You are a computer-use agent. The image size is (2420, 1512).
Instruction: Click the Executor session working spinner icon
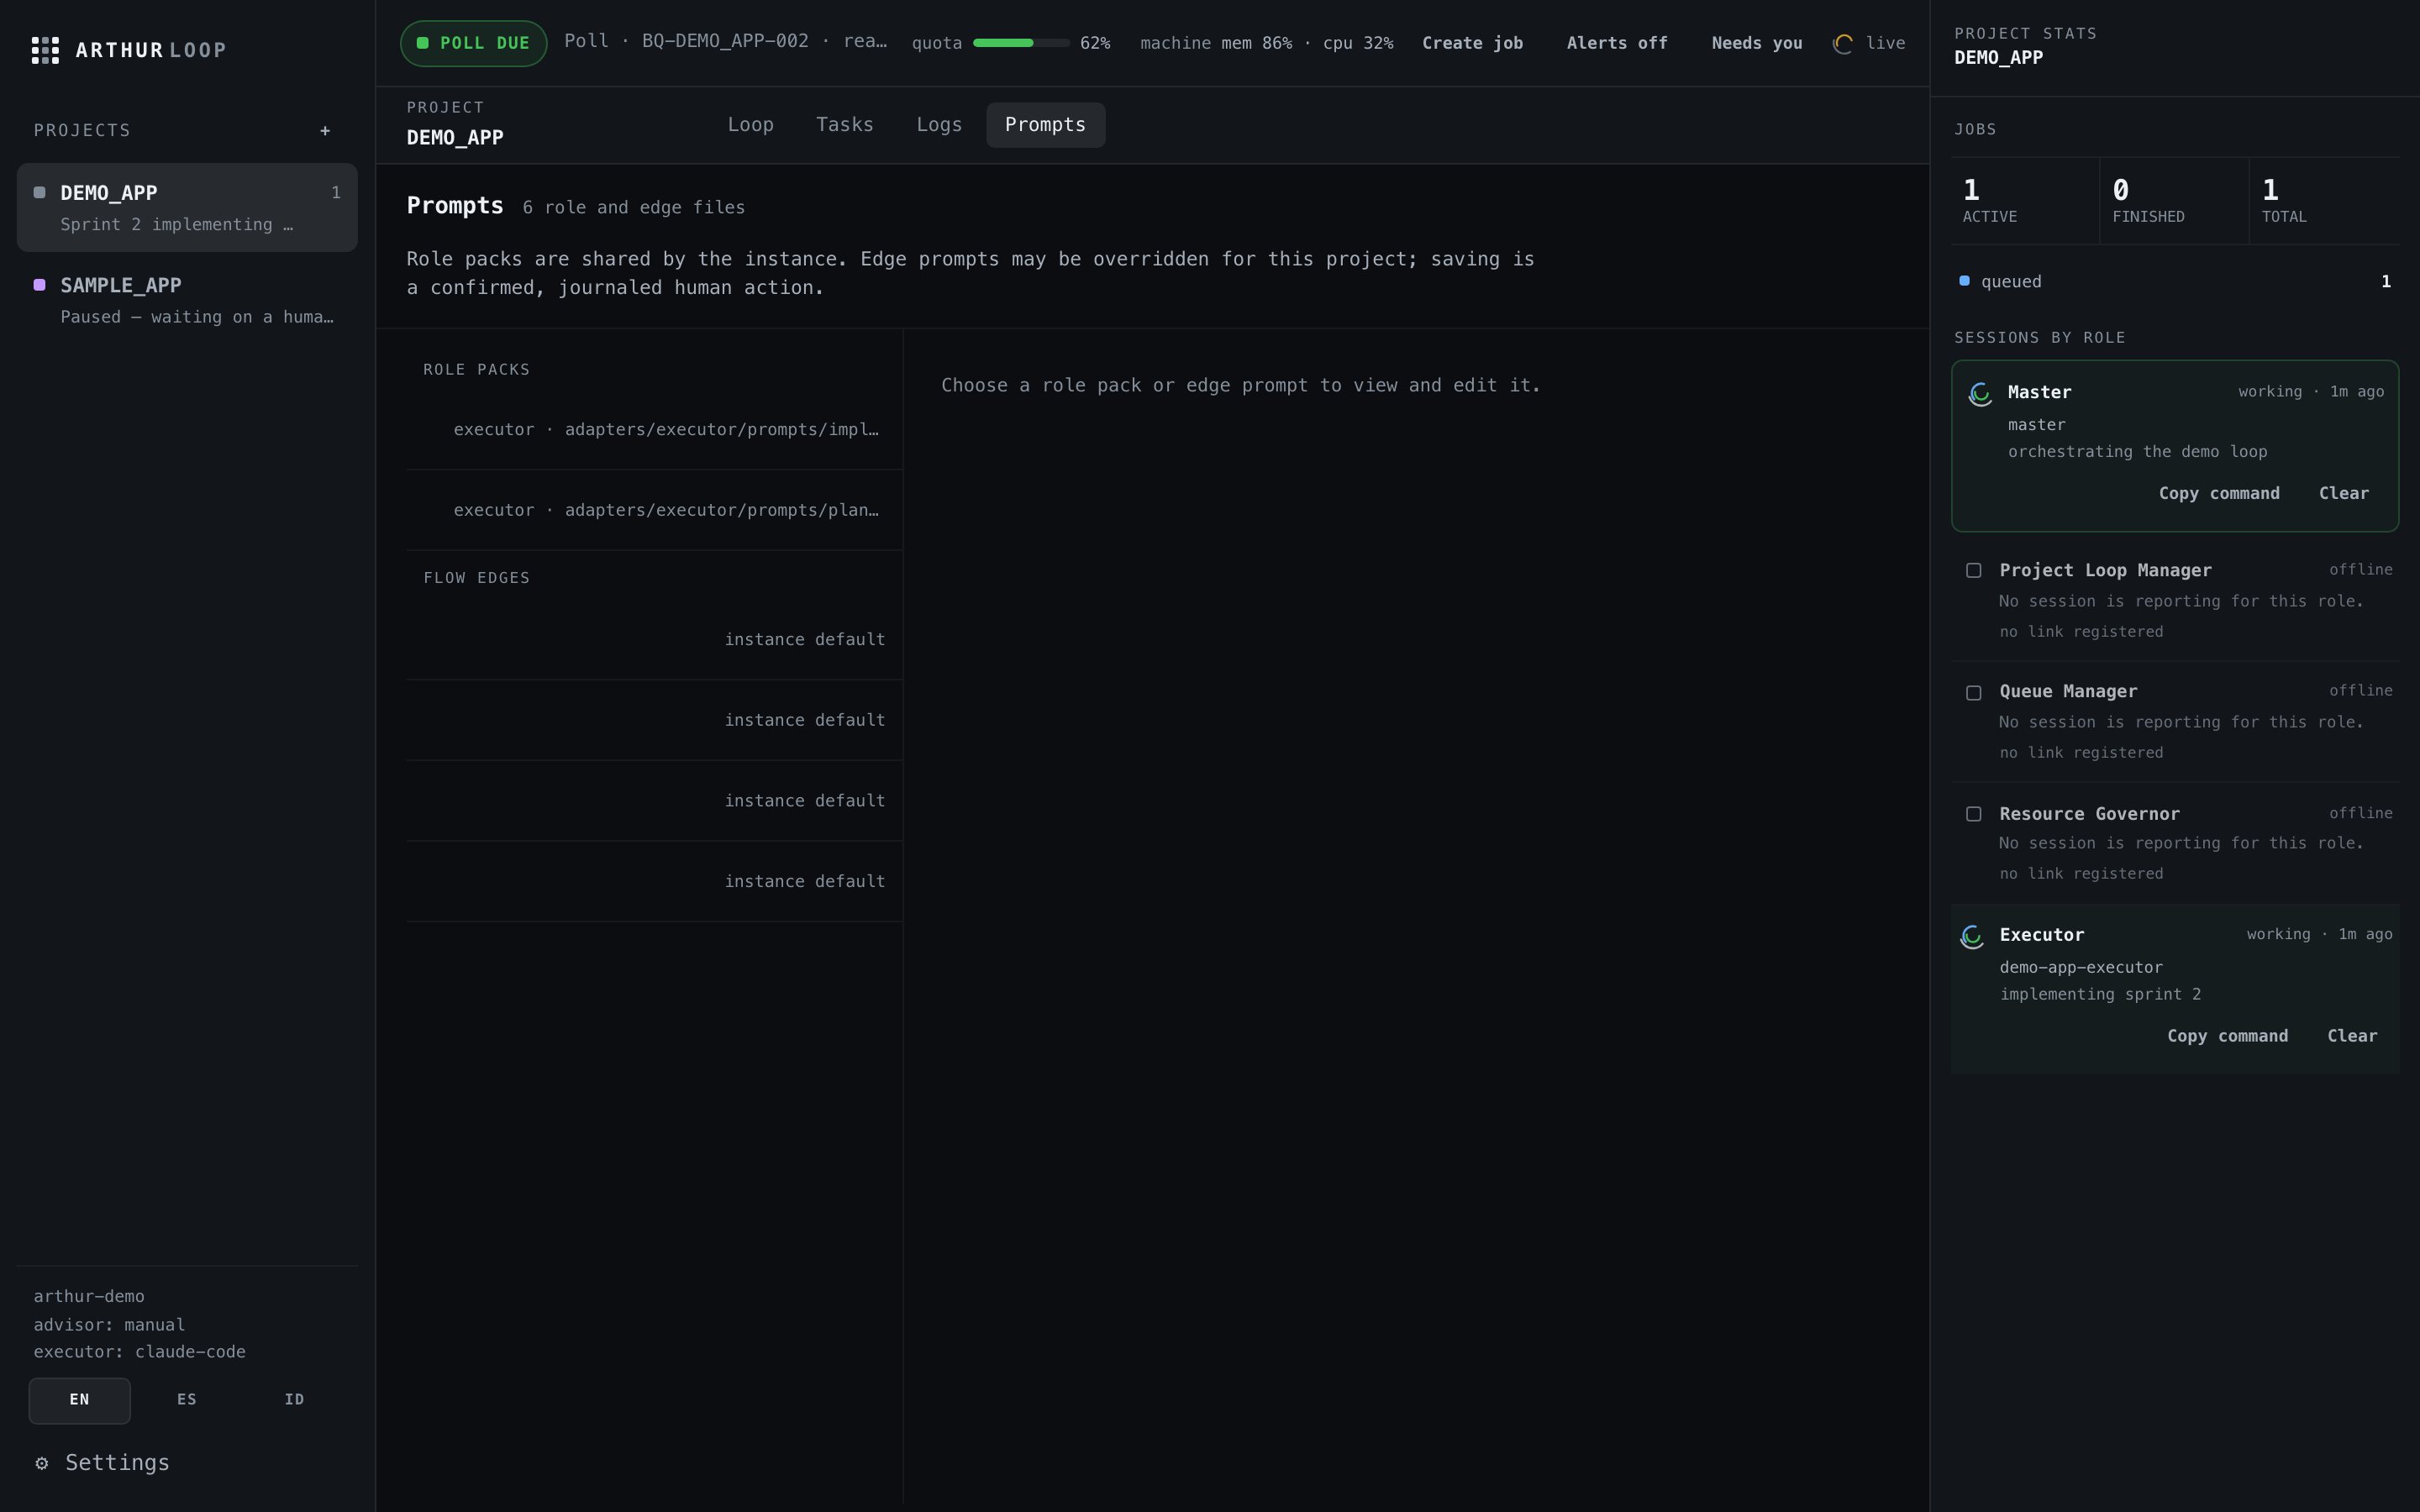1972,936
